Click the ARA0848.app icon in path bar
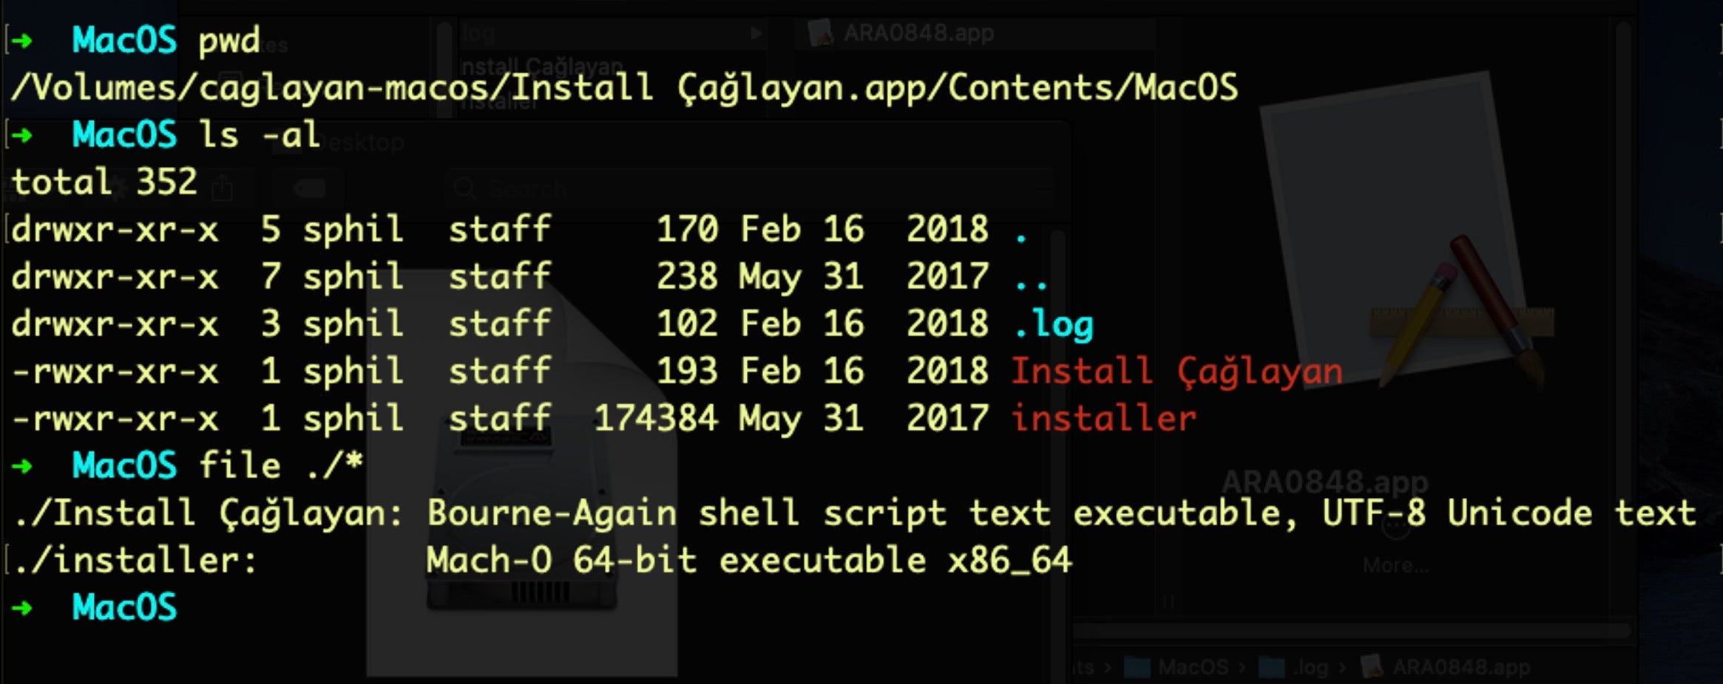Viewport: 1723px width, 684px height. point(1372,667)
